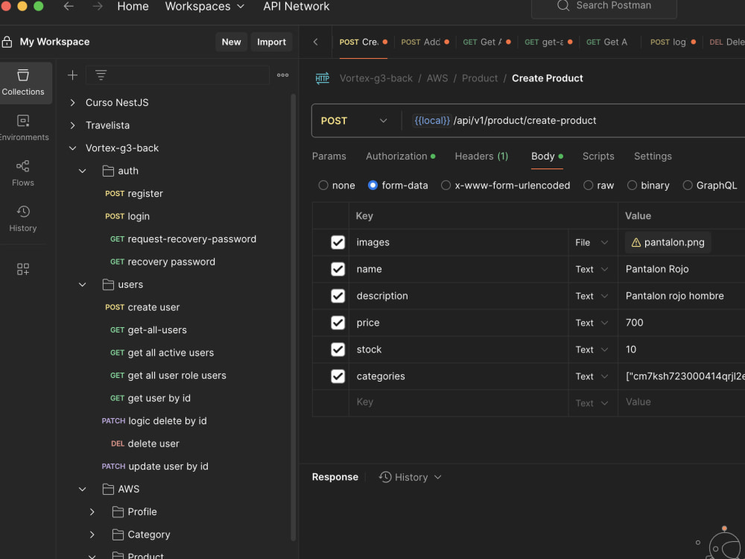Click the plus icon to create collection

coord(72,75)
